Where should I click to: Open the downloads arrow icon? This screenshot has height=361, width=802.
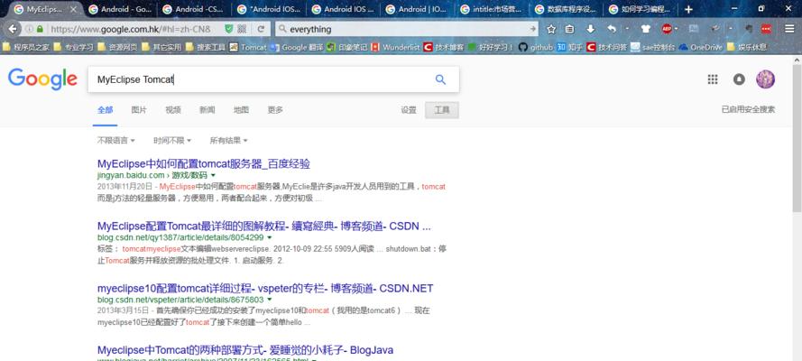pos(590,29)
